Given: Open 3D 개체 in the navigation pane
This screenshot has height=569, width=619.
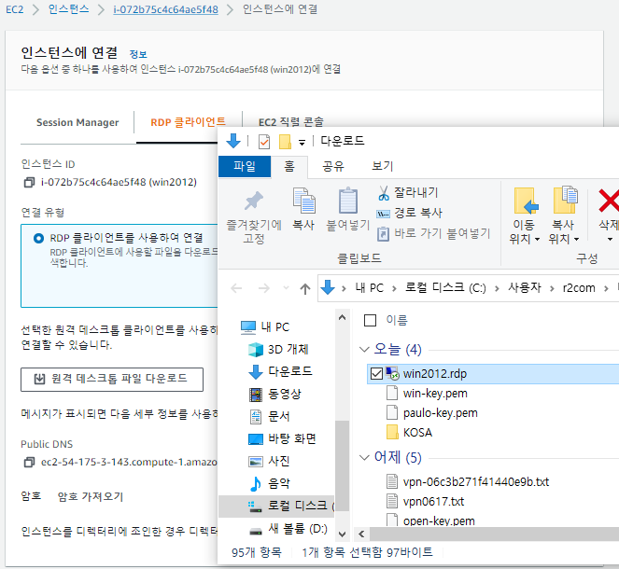Looking at the screenshot, I should click(x=278, y=350).
